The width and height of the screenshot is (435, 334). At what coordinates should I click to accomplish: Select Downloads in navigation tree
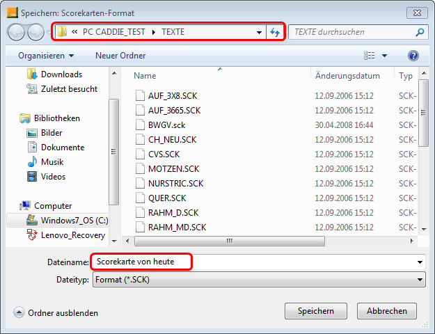click(61, 74)
